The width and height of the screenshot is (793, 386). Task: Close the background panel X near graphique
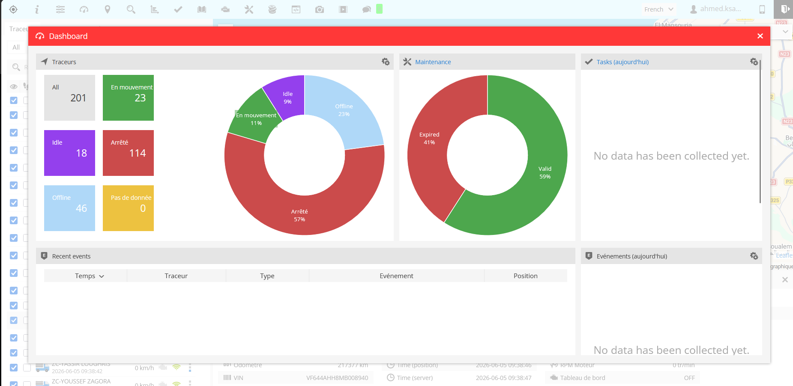(x=785, y=279)
